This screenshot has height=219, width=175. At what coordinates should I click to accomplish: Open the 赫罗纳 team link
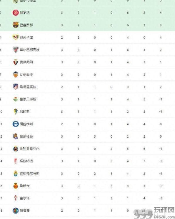[x=25, y=13]
